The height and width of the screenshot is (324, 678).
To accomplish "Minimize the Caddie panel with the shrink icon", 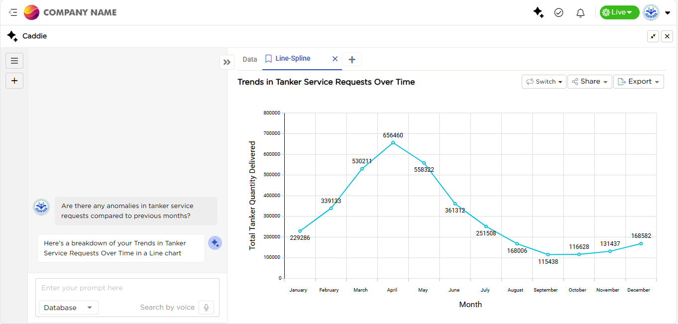I will [653, 36].
